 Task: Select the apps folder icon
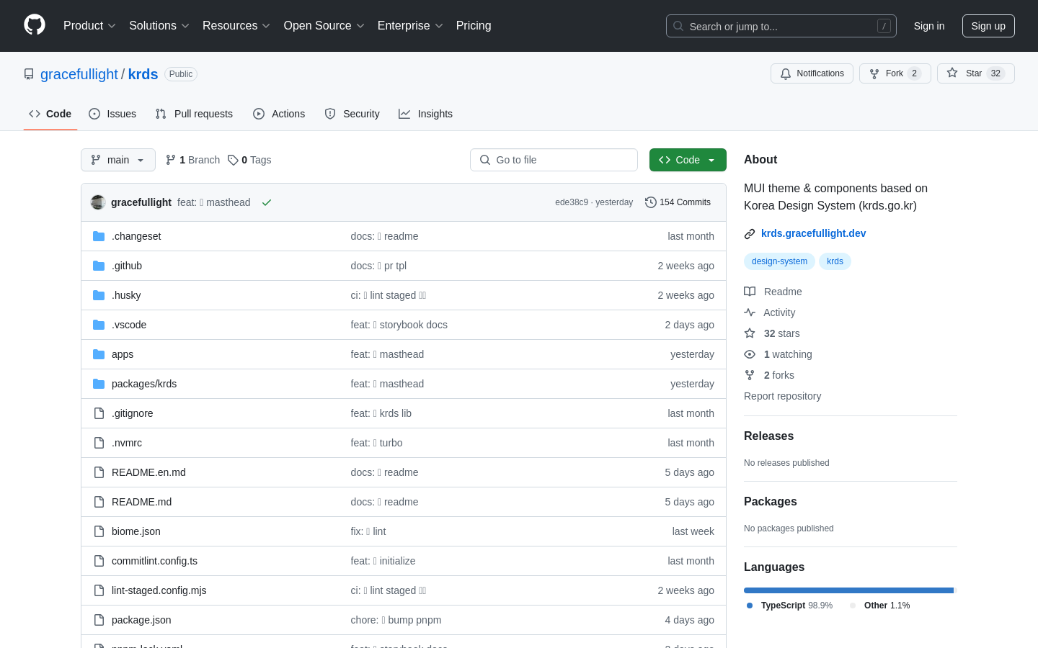99,354
